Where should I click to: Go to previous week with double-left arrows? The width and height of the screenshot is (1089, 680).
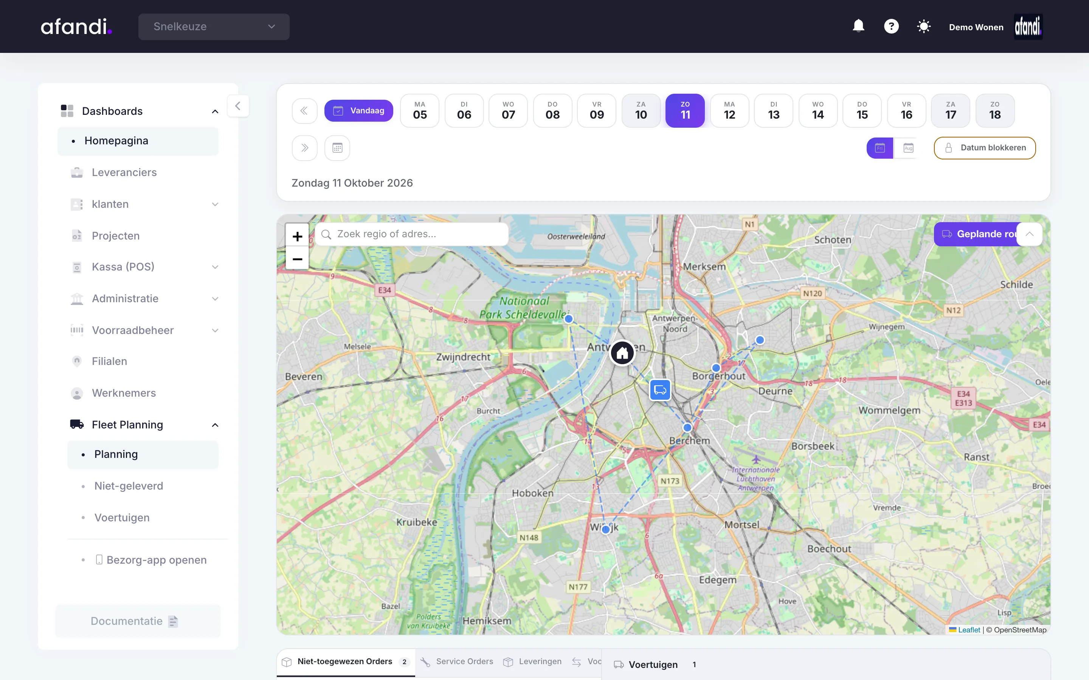coord(304,111)
